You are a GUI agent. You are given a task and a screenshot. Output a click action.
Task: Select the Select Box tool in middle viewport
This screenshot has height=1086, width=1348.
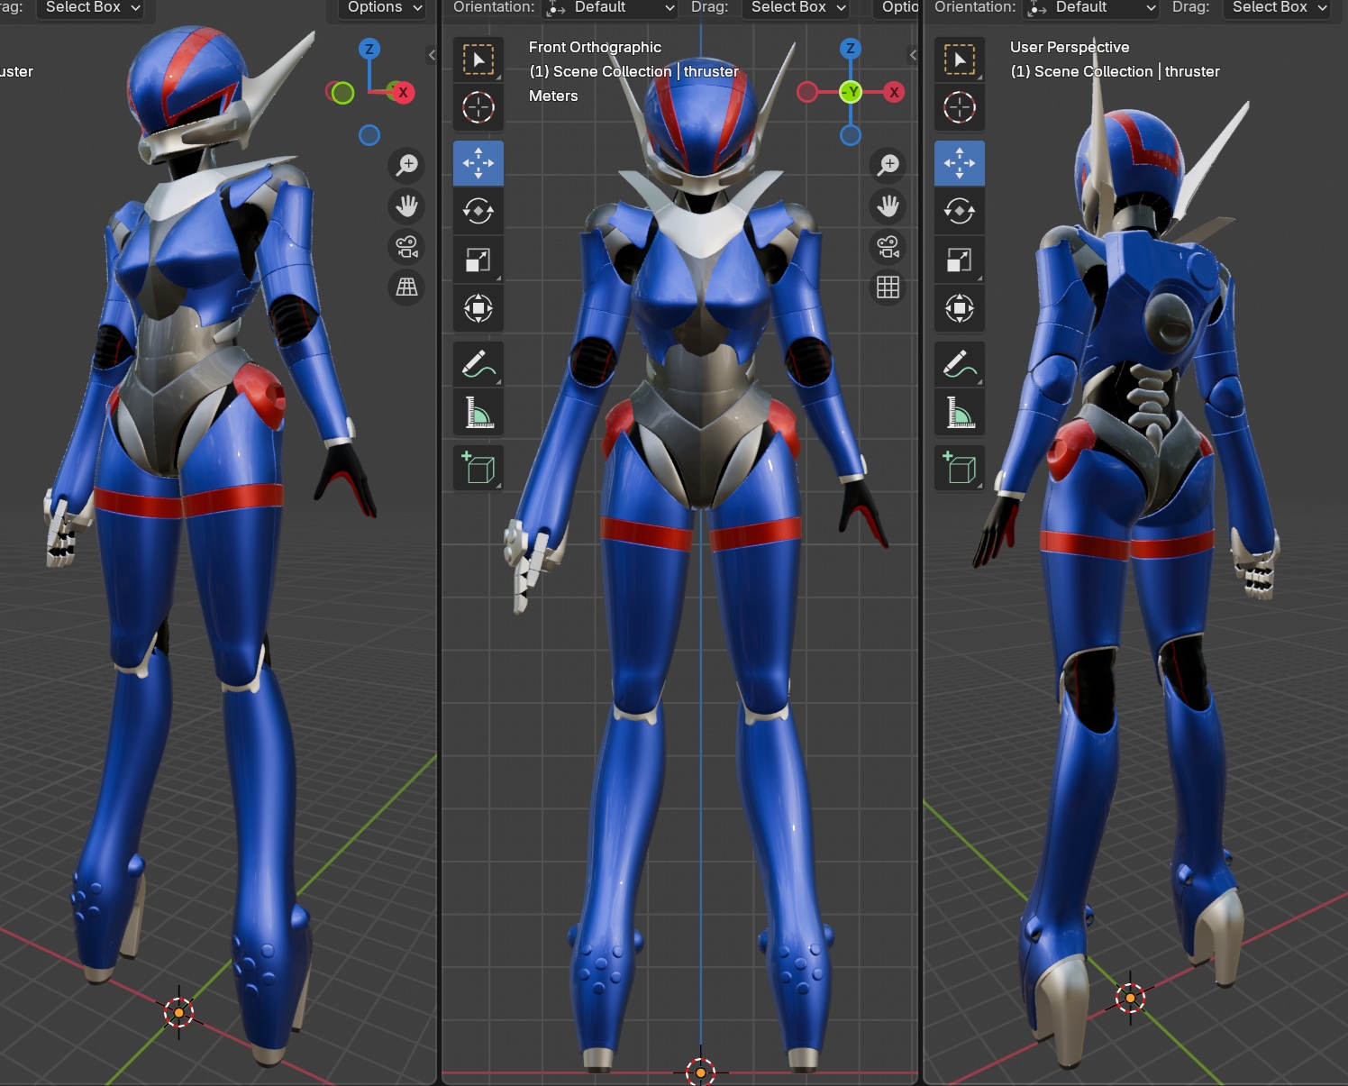[x=478, y=60]
